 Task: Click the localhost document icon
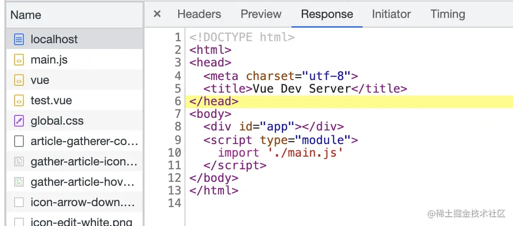tap(19, 39)
